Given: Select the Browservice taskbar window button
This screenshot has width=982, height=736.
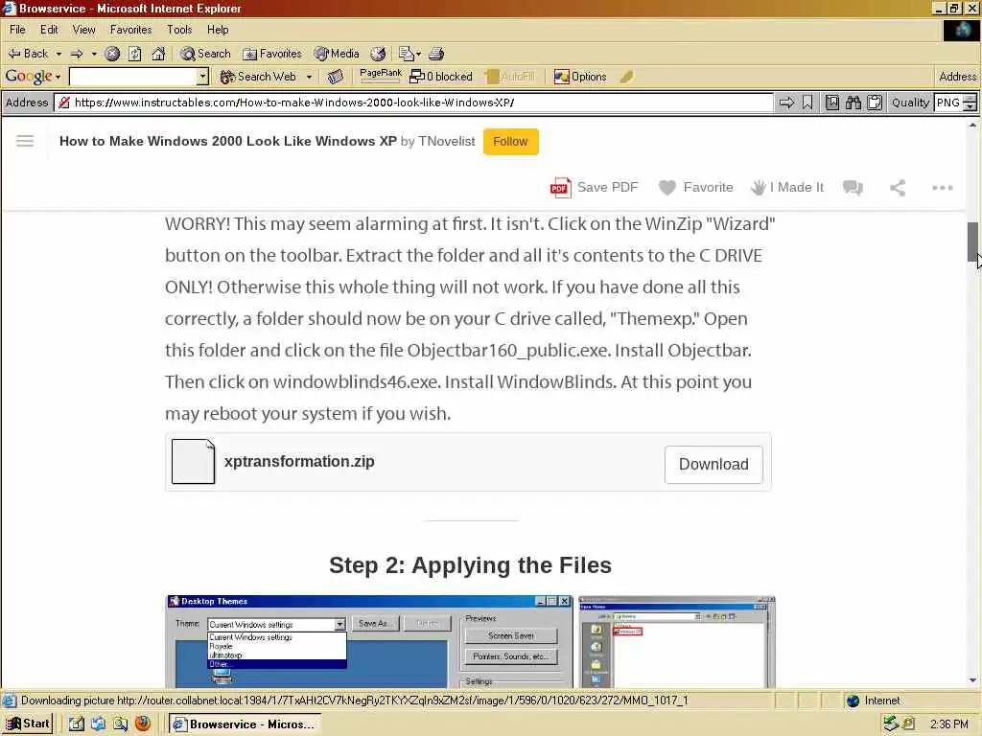Looking at the screenshot, I should [x=245, y=724].
